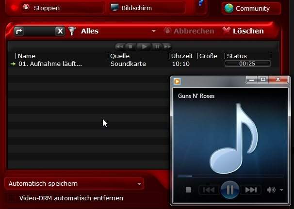Screen dimensions: 294x209
Task: Click the Abbrechen button
Action: coord(189,31)
